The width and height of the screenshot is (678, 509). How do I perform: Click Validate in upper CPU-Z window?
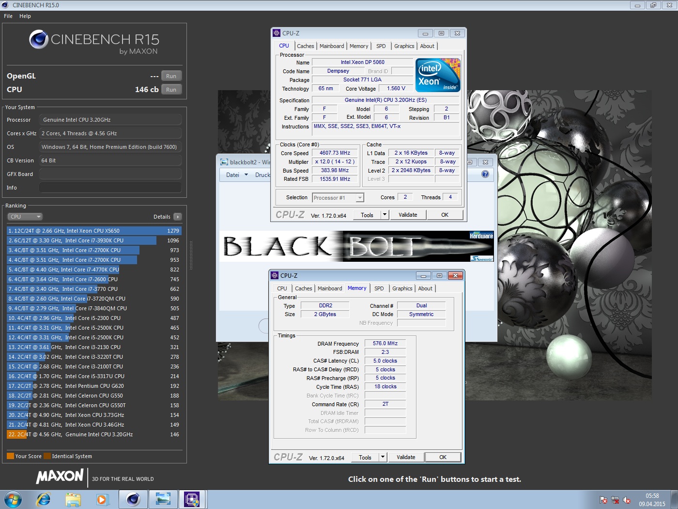tap(408, 215)
